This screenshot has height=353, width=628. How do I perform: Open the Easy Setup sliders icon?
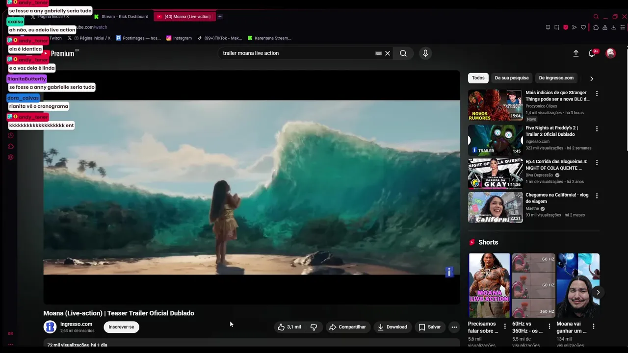(x=623, y=27)
